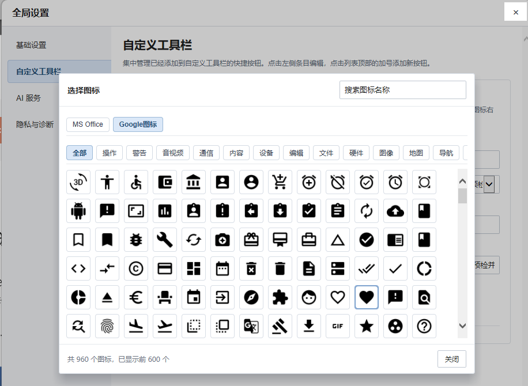
Task: Select the 3D rotation icon
Action: (x=78, y=182)
